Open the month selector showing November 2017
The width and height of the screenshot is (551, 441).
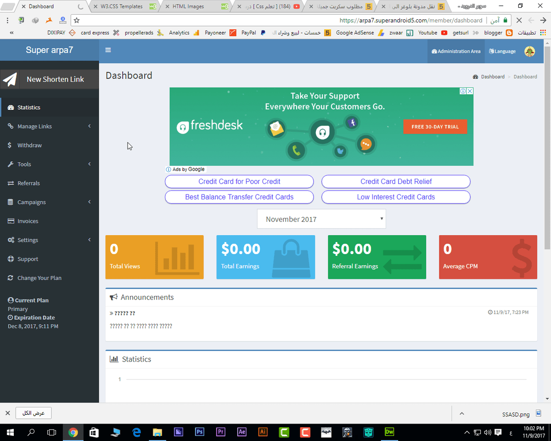coord(321,219)
